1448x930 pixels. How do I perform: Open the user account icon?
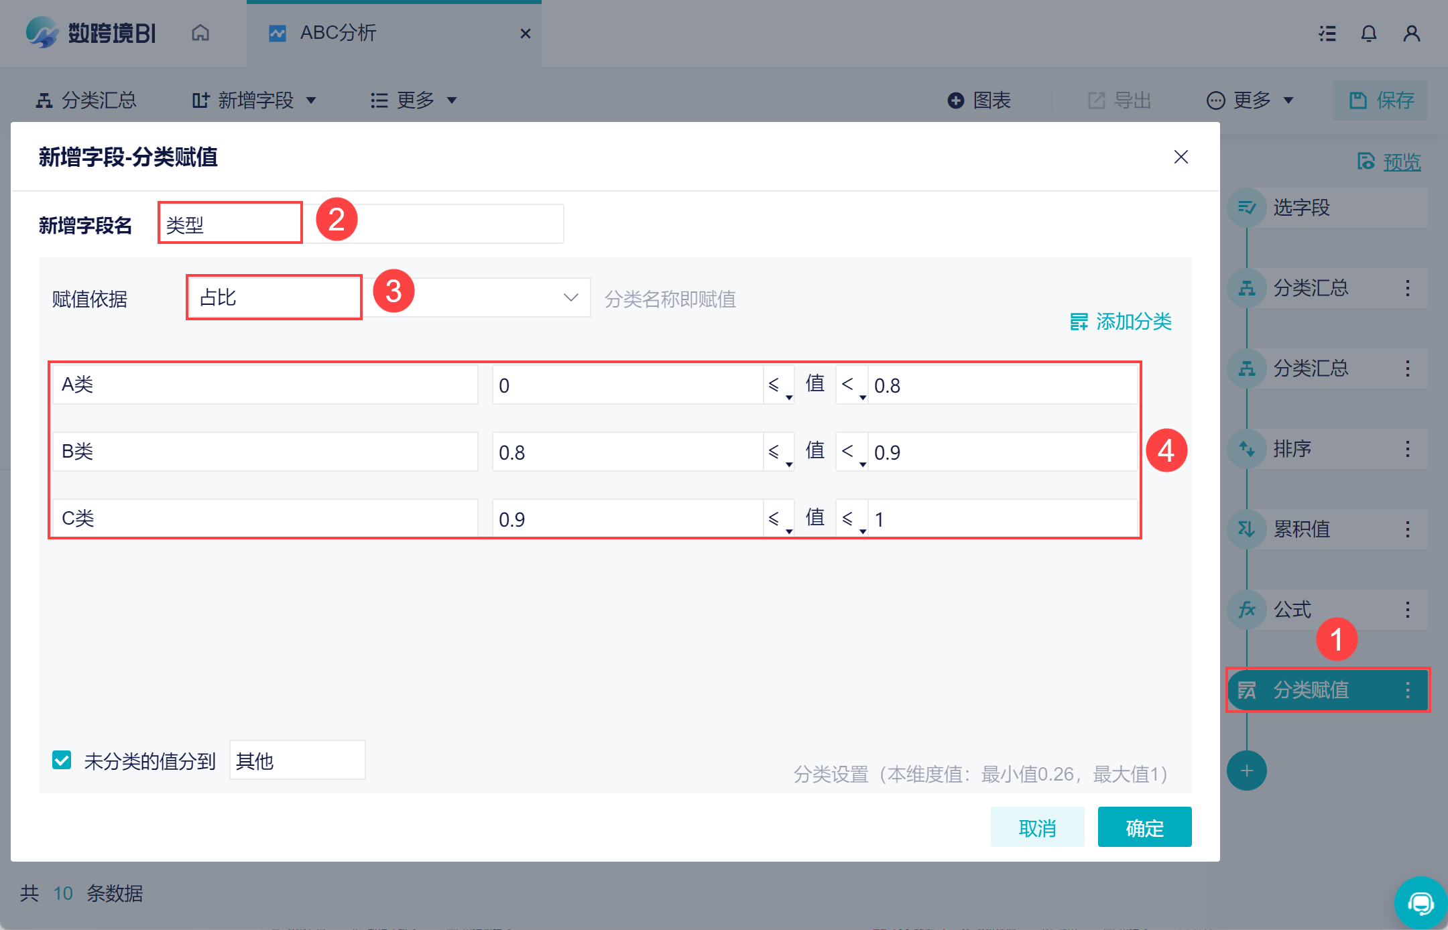click(x=1411, y=34)
